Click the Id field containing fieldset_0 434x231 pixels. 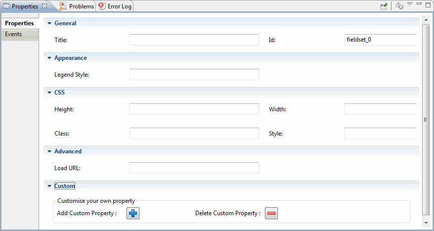380,40
